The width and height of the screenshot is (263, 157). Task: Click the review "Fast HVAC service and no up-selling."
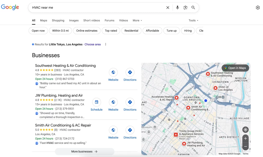click(x=63, y=143)
